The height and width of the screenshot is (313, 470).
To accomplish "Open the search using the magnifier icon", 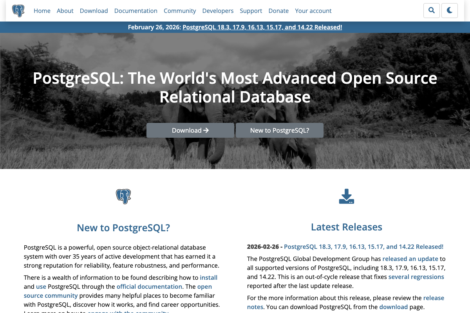I will click(431, 11).
